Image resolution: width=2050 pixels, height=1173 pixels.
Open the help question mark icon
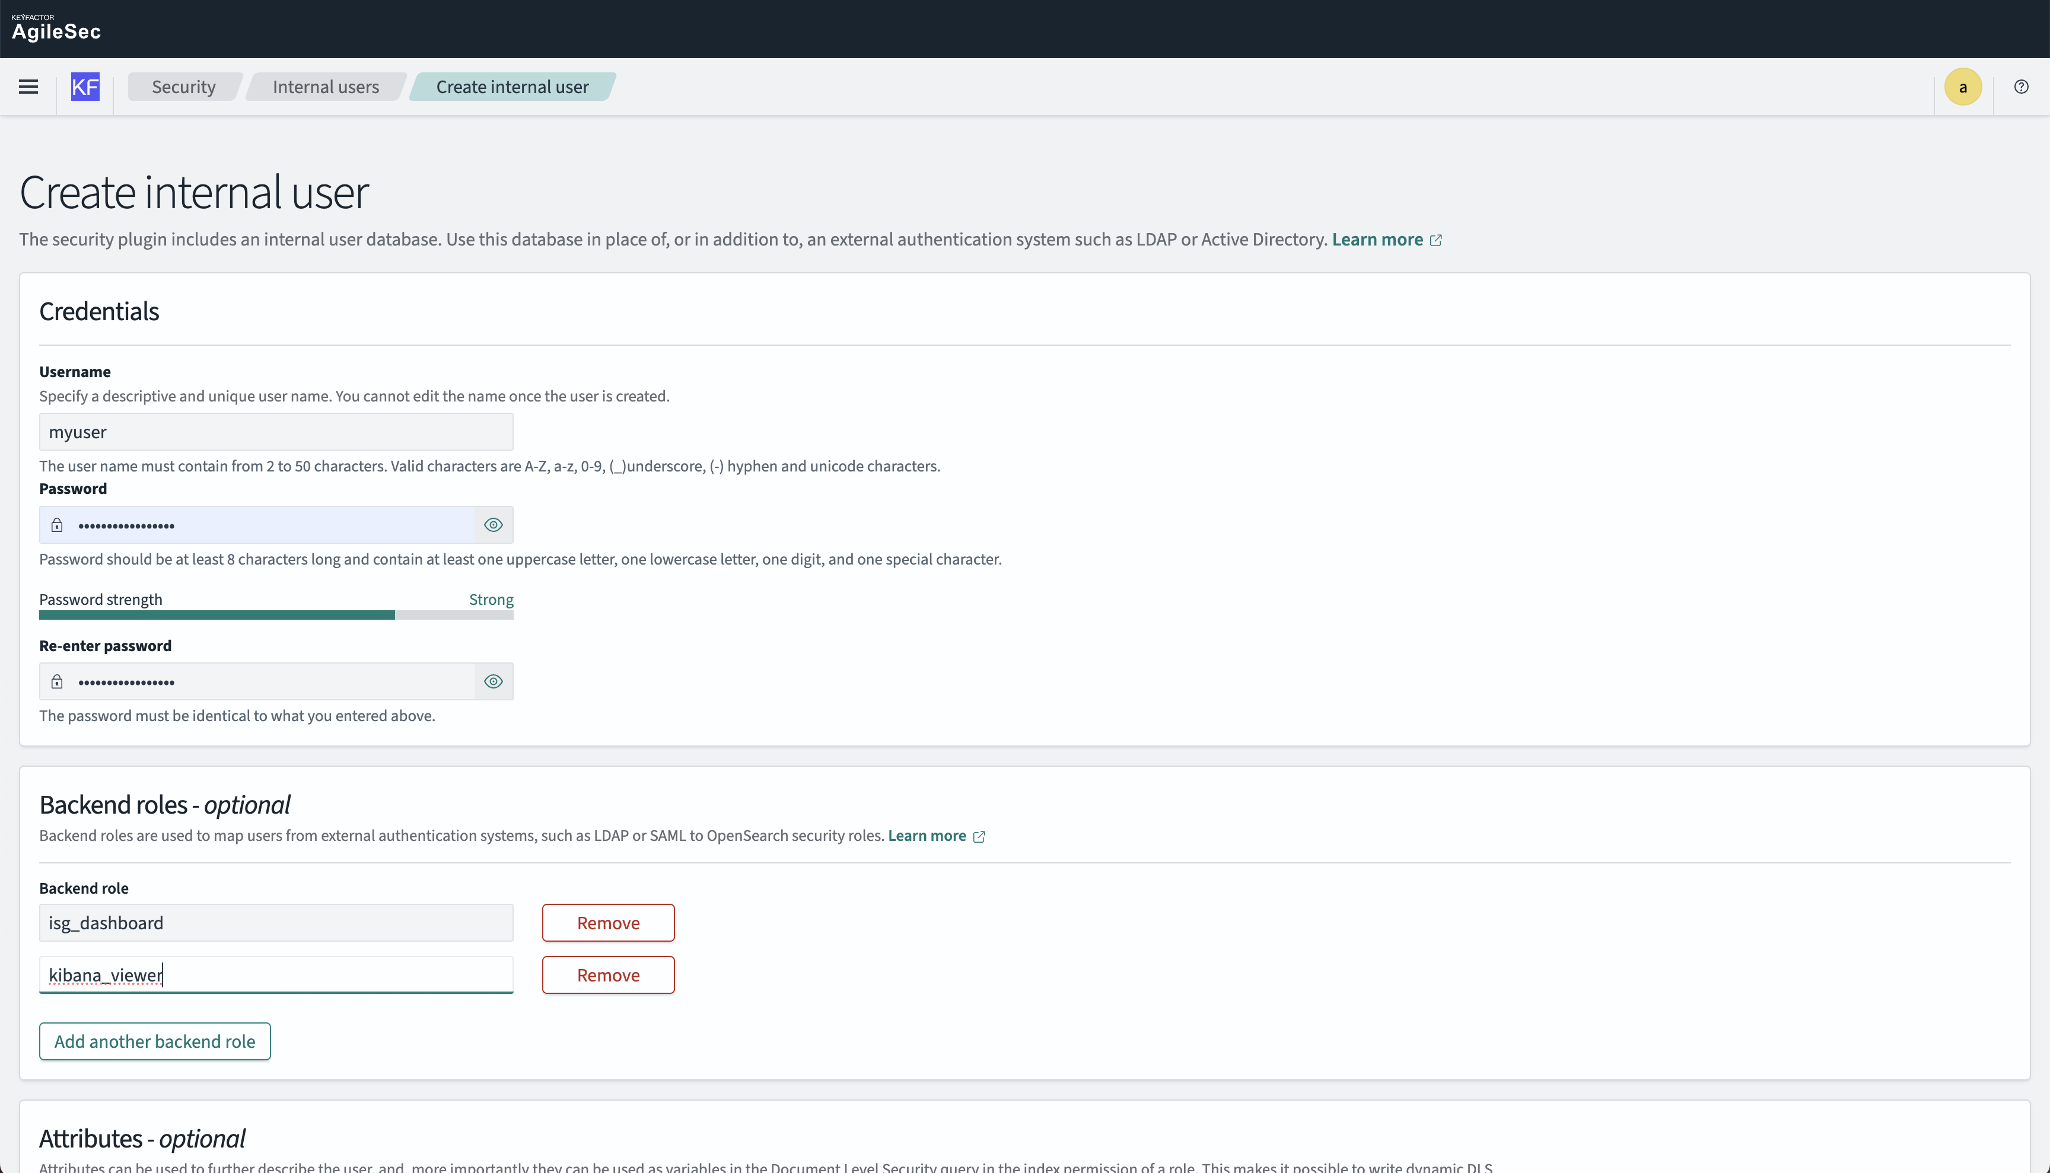coord(2020,87)
